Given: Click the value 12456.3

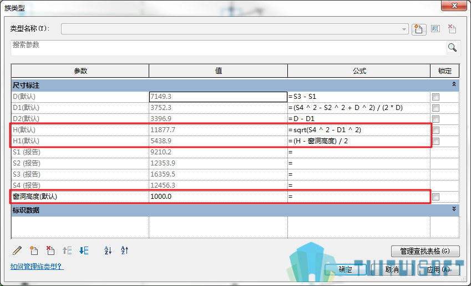Looking at the screenshot, I should click(x=163, y=185).
